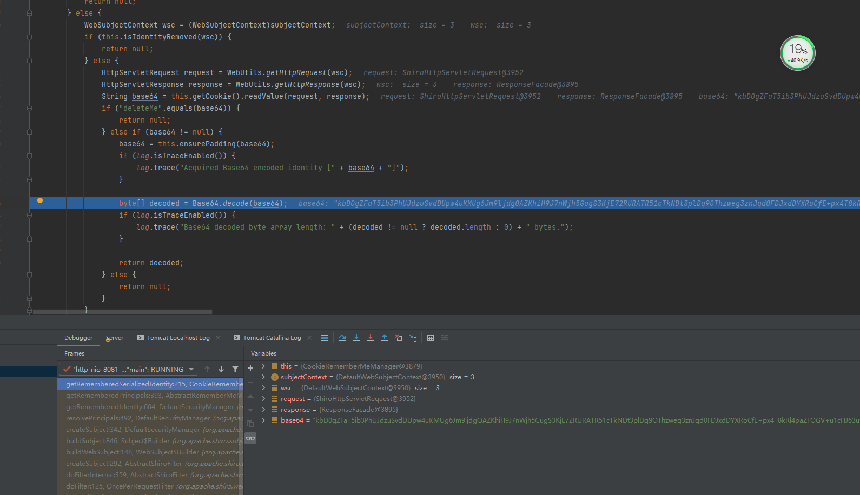Select frame getRememberedIdentity:604

pyautogui.click(x=150, y=407)
